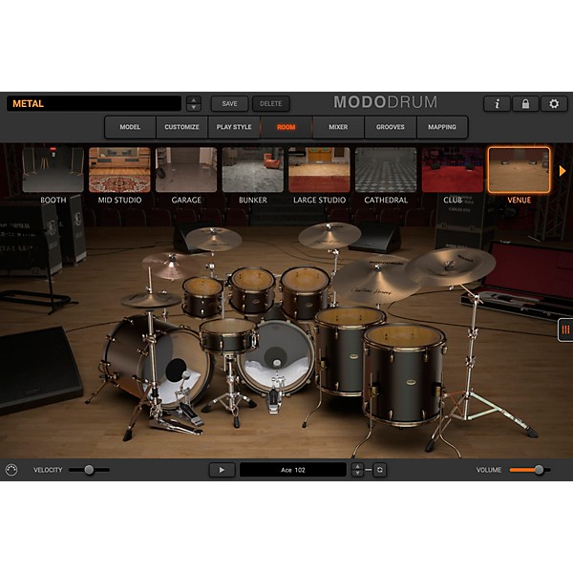Screen dimensions: 573x573
Task: Choose the Cathedral room thumbnail
Action: click(386, 170)
